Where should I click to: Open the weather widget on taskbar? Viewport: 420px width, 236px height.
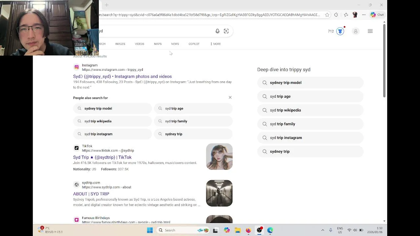pos(50,230)
